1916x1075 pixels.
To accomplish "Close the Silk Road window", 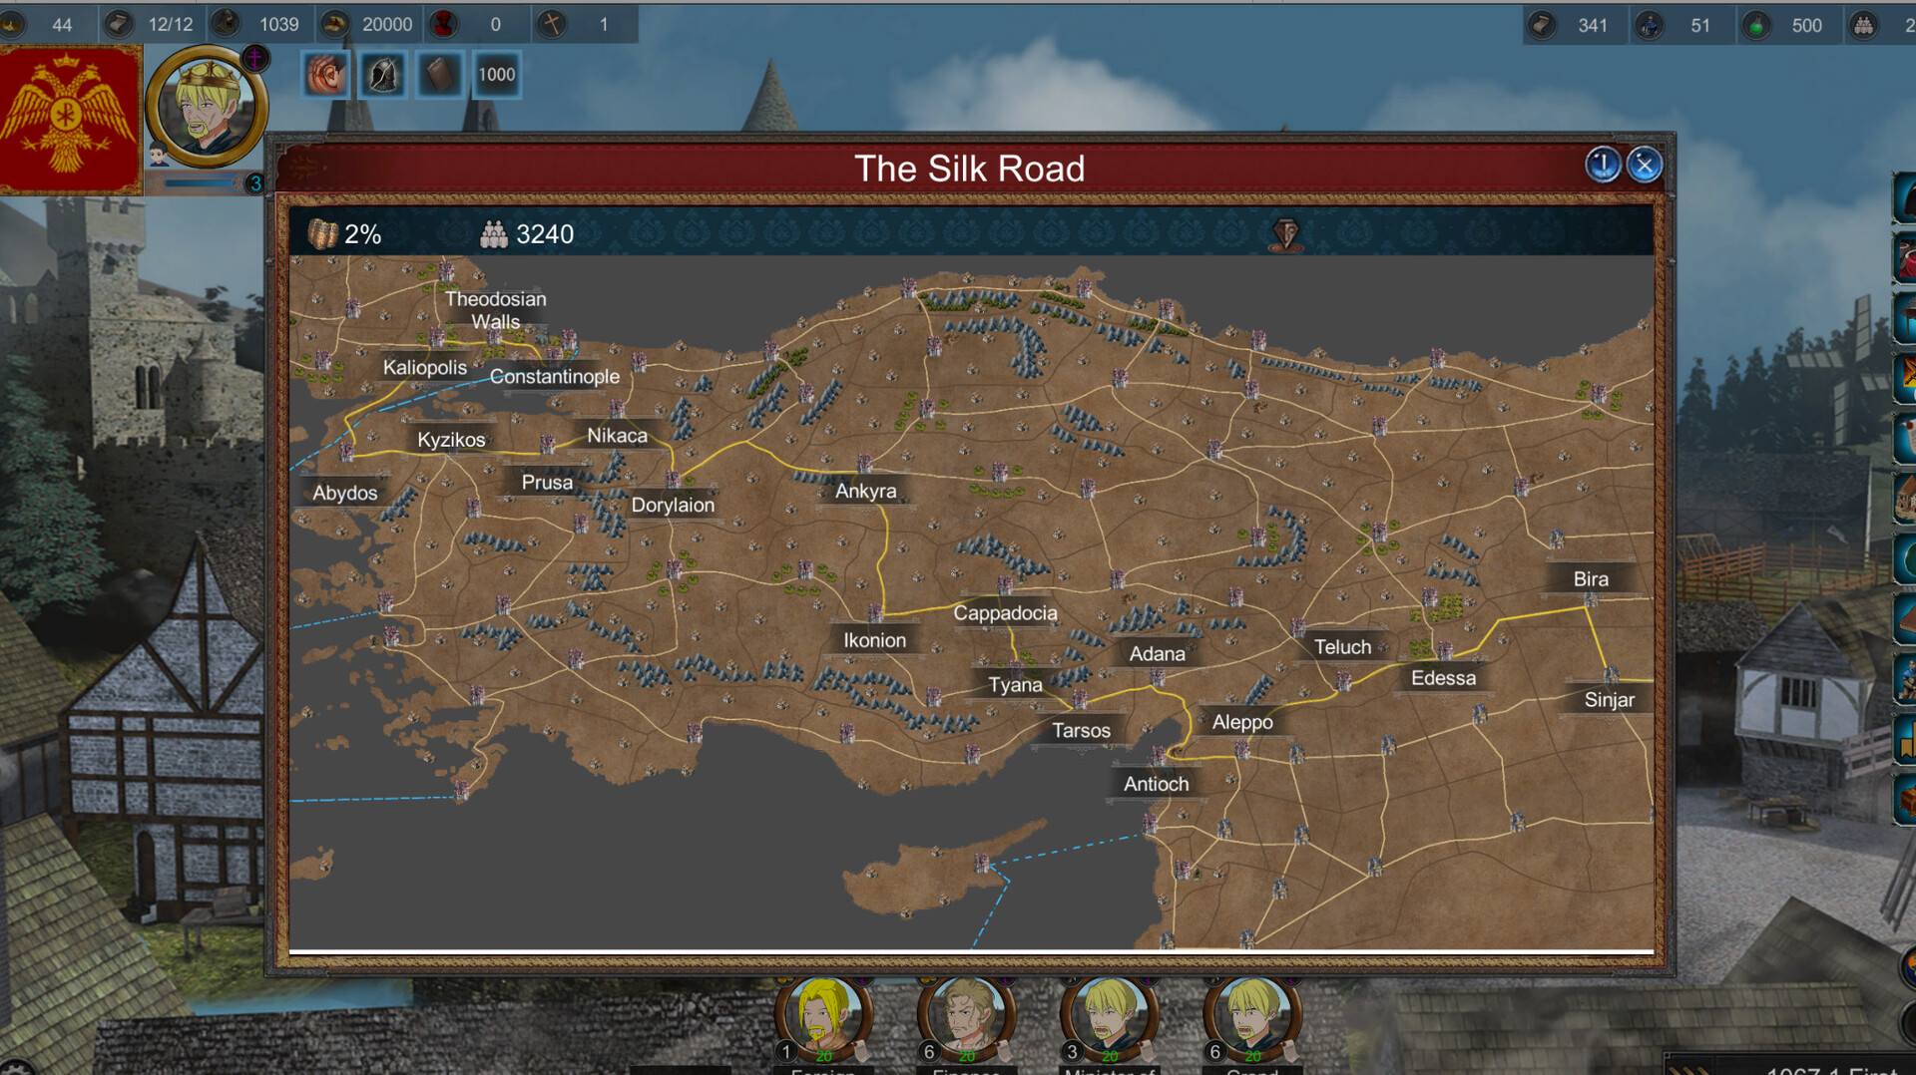I will [1645, 165].
